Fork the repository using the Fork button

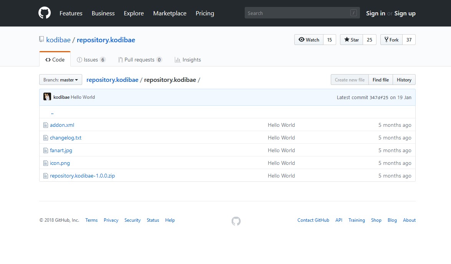(x=391, y=40)
